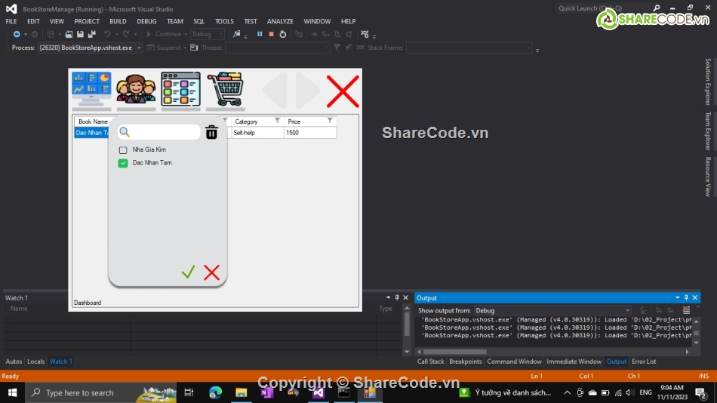Switch to the Call Stack tab
This screenshot has width=717, height=403.
(430, 361)
